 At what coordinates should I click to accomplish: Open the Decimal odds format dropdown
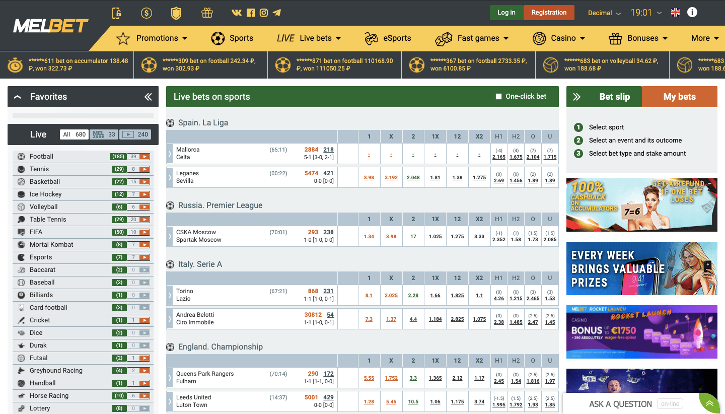604,13
